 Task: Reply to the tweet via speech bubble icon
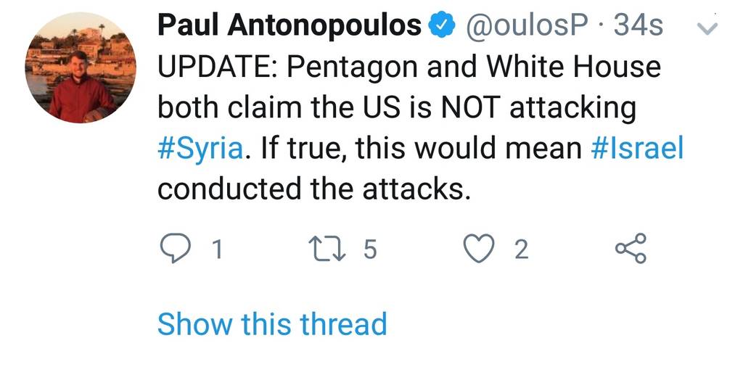click(x=173, y=249)
